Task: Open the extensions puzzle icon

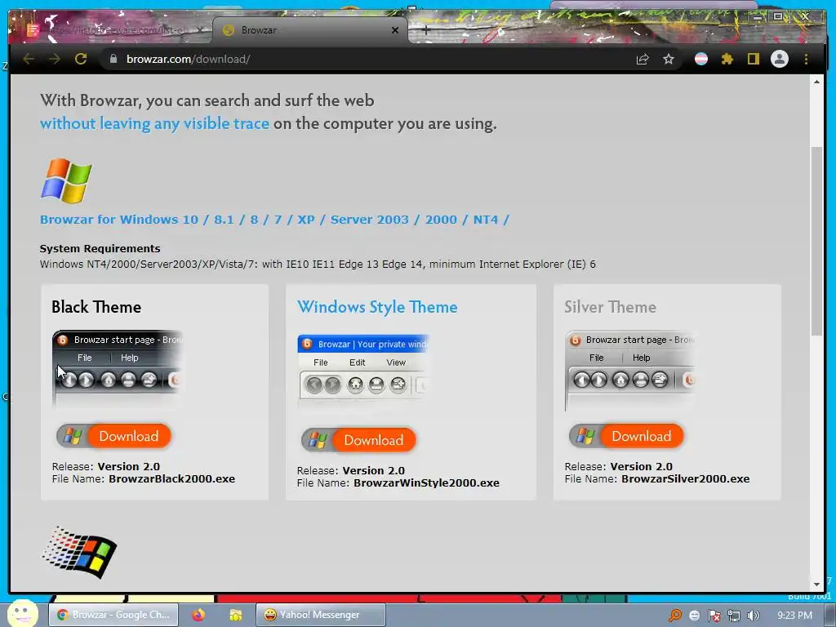Action: (x=727, y=59)
